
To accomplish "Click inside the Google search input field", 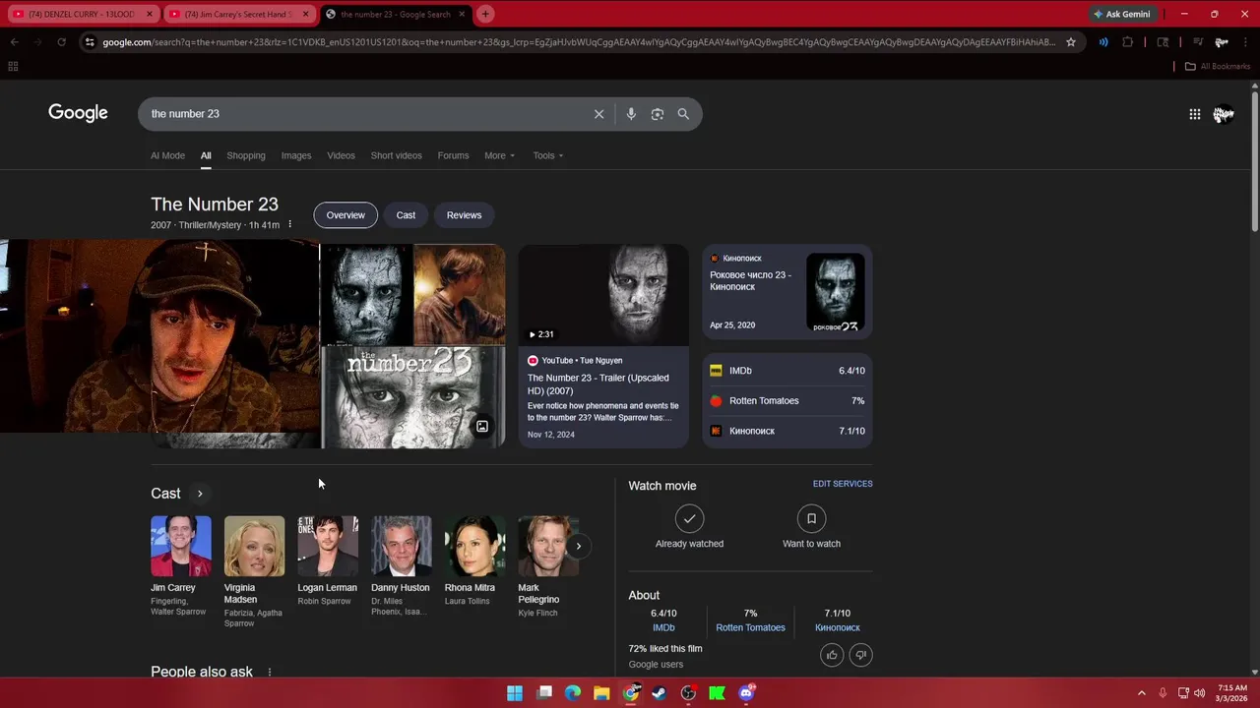I will tap(364, 114).
